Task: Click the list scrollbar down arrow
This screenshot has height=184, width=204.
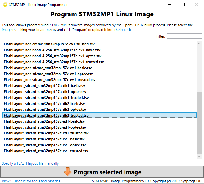Action: click(x=199, y=156)
